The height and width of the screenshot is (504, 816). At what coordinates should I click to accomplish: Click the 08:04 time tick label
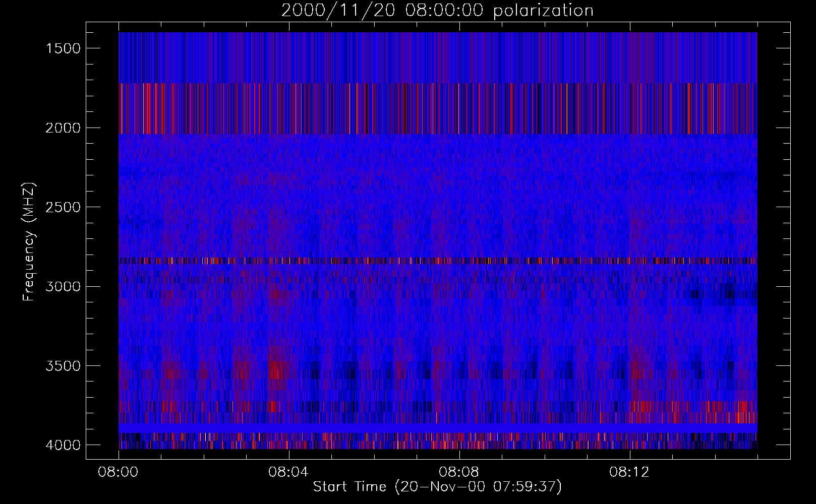(x=289, y=472)
